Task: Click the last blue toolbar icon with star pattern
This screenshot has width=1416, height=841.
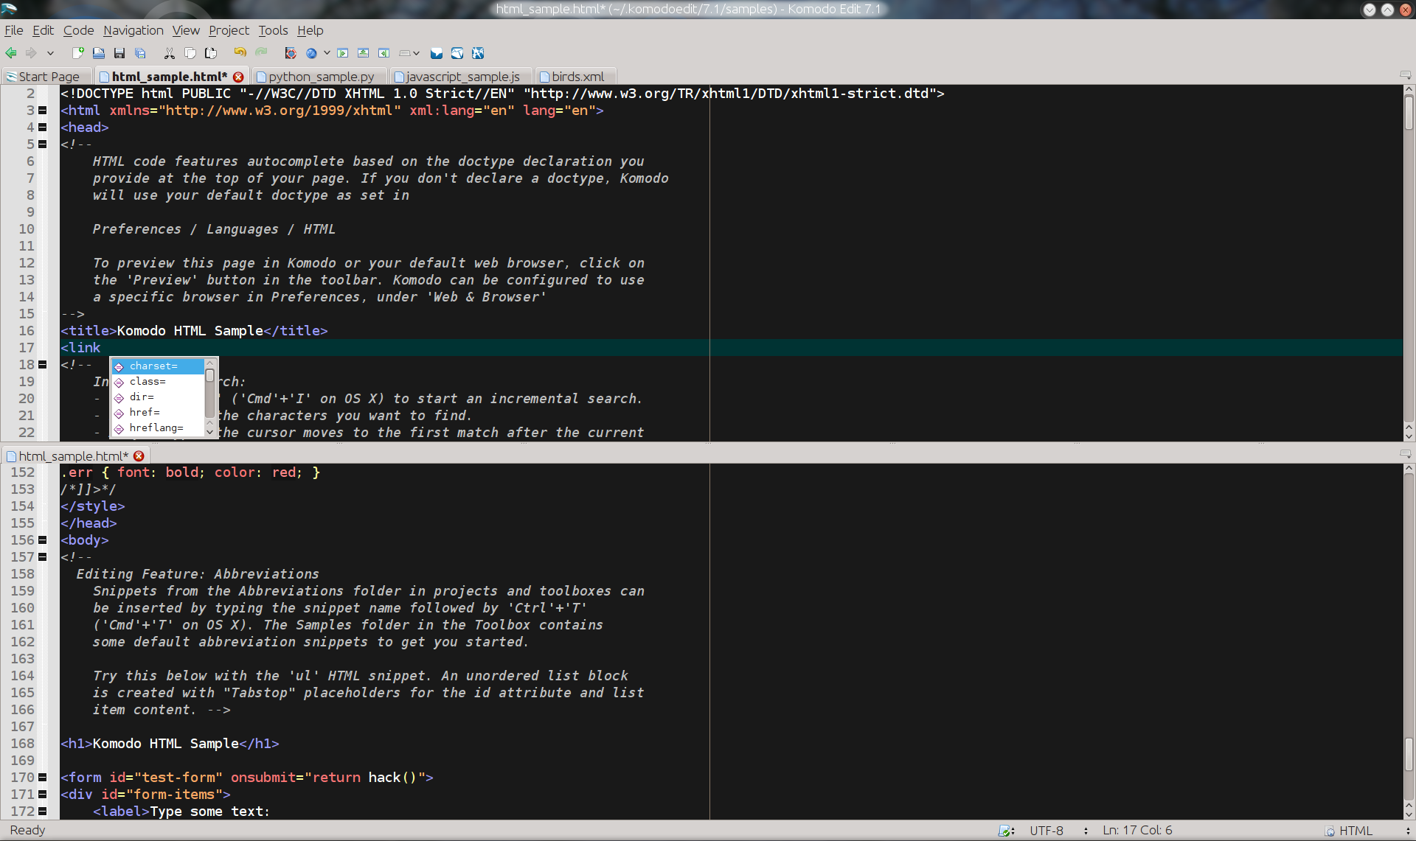Action: (x=478, y=53)
